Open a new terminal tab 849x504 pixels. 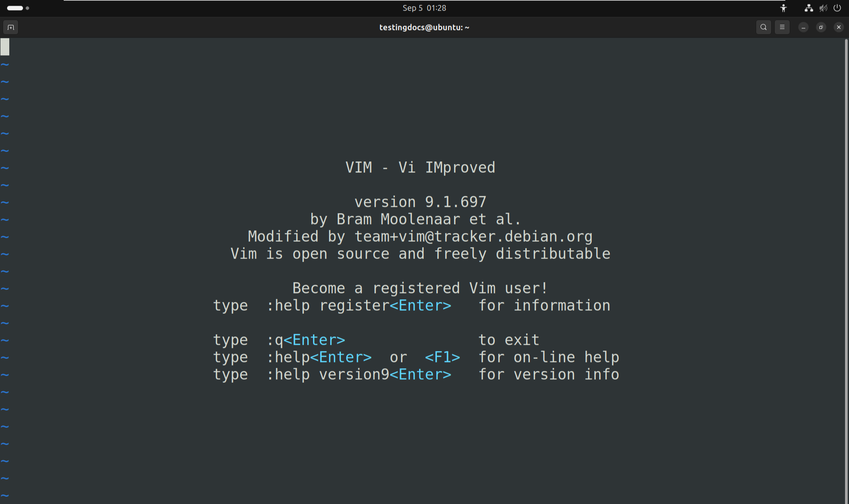pos(11,27)
